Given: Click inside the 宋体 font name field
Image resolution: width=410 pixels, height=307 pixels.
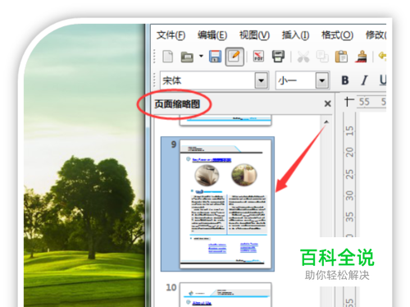Looking at the screenshot, I should coord(207,80).
